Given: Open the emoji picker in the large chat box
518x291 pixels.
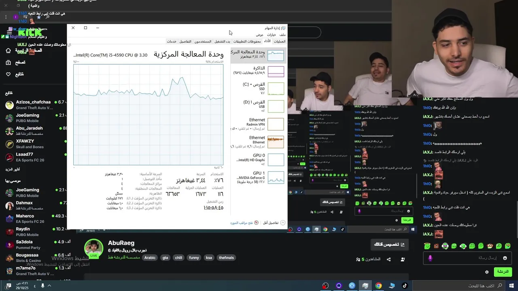Looking at the screenshot, I should tap(505, 258).
